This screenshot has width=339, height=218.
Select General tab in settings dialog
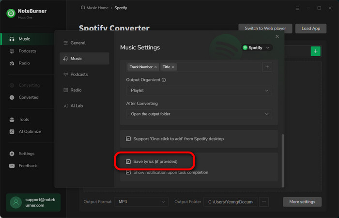click(x=84, y=43)
